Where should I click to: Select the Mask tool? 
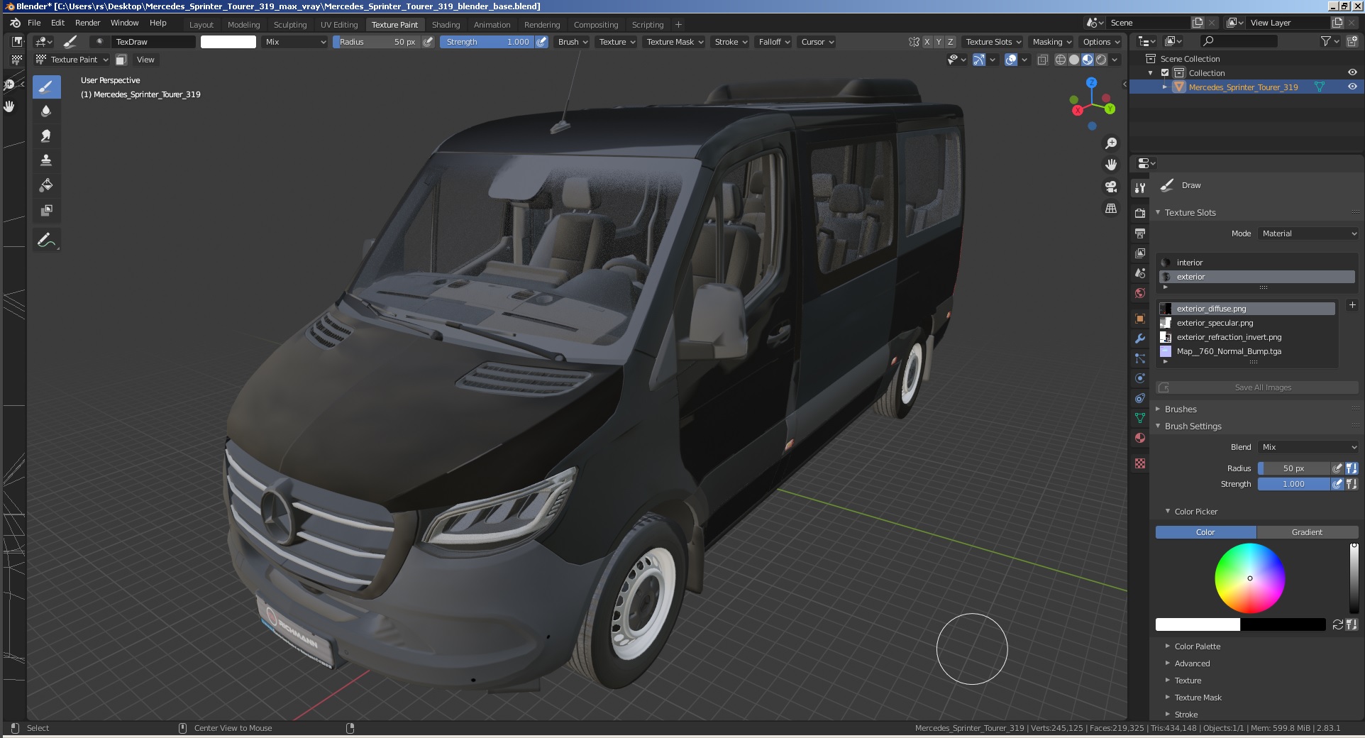tap(46, 210)
